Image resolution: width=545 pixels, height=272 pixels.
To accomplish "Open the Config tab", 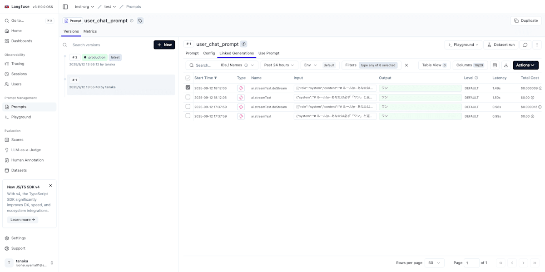I will point(209,53).
